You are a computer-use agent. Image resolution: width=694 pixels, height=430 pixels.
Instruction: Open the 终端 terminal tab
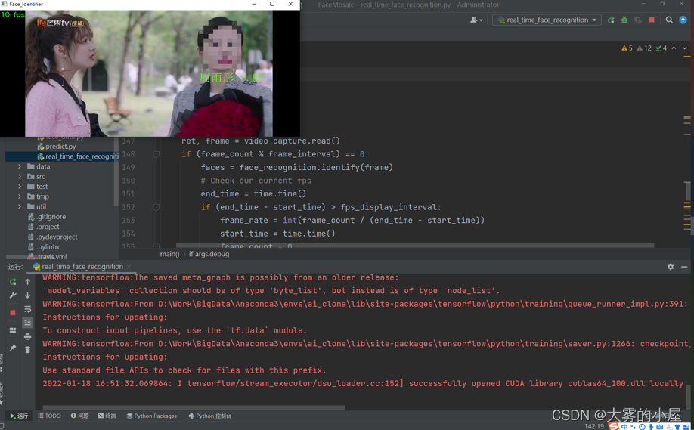[x=107, y=416]
